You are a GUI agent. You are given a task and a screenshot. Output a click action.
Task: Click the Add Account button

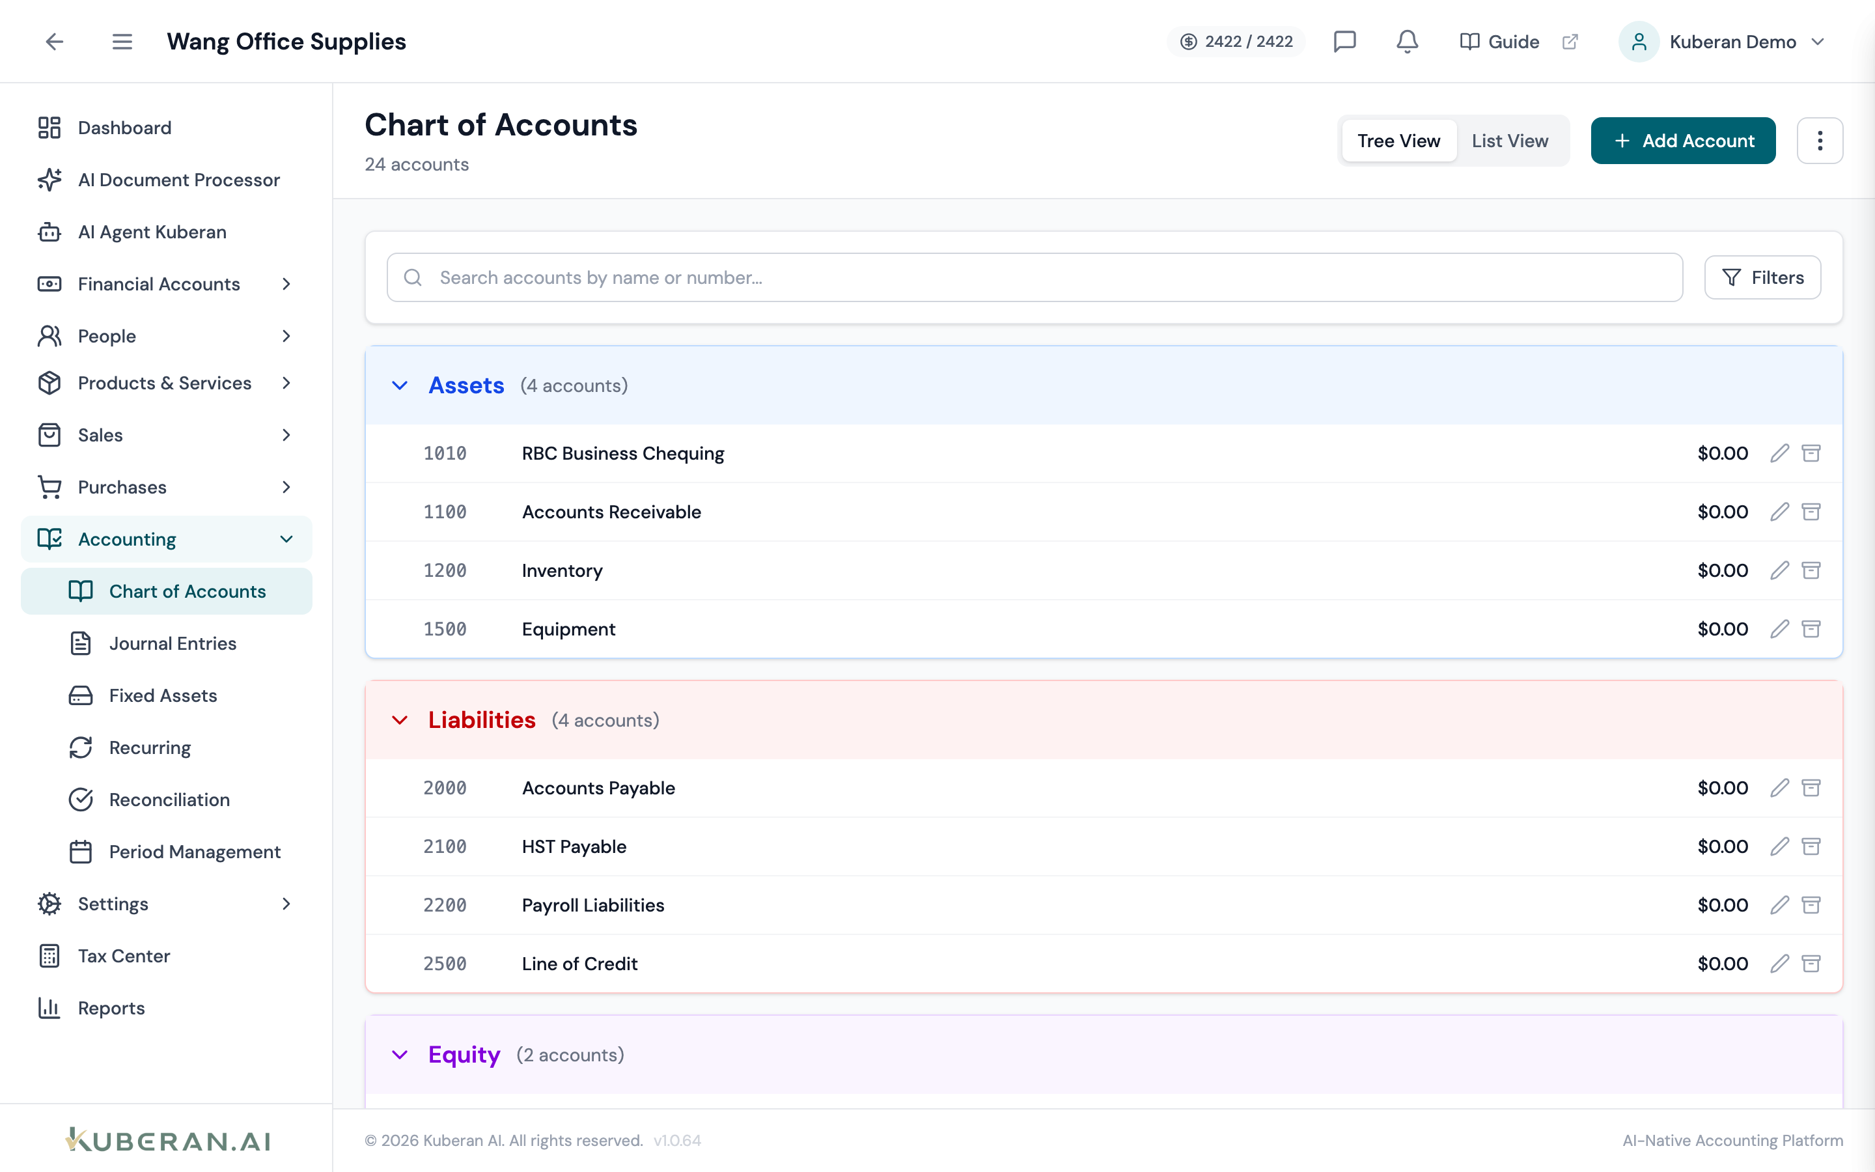pos(1683,140)
